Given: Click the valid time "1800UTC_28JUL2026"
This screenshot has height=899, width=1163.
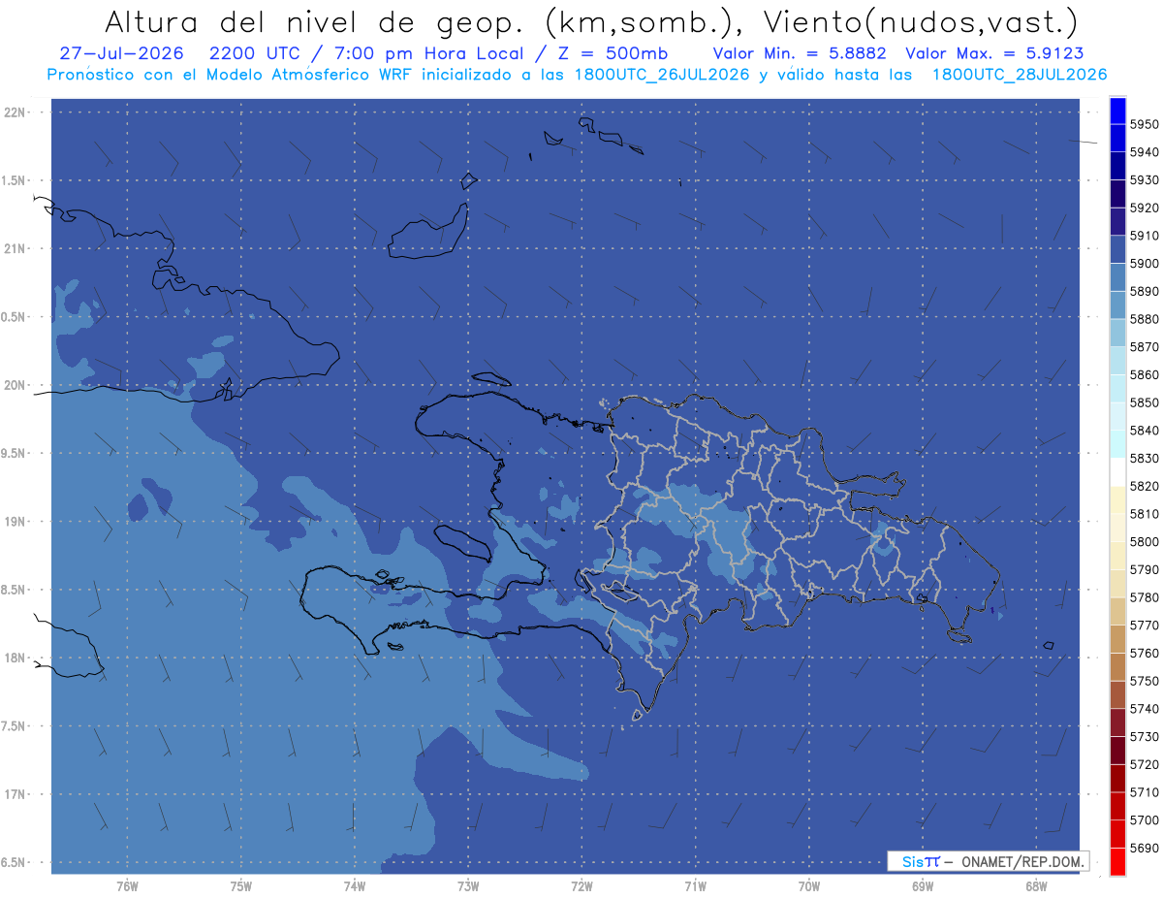Looking at the screenshot, I should coord(1020,75).
